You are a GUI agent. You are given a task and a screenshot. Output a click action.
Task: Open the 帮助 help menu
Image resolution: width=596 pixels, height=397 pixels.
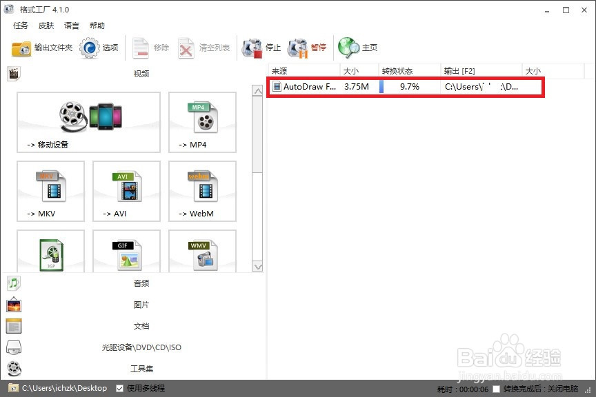[97, 26]
